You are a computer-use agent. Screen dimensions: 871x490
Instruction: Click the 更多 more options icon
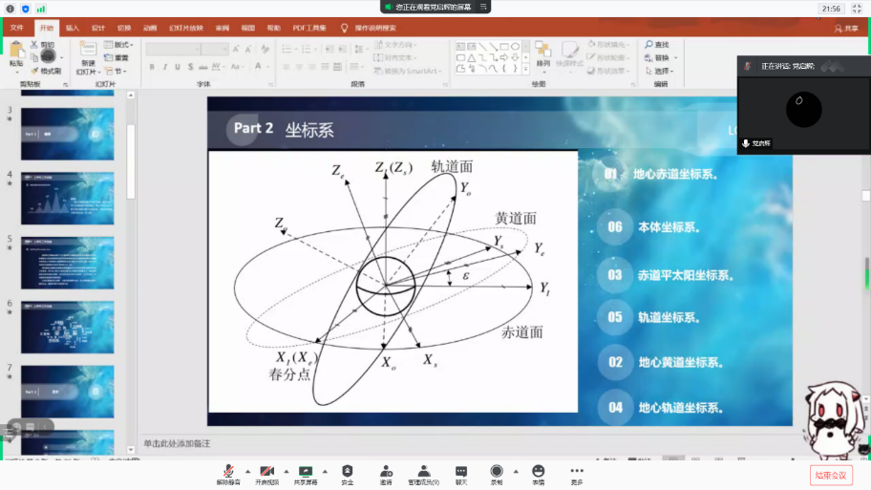(577, 471)
